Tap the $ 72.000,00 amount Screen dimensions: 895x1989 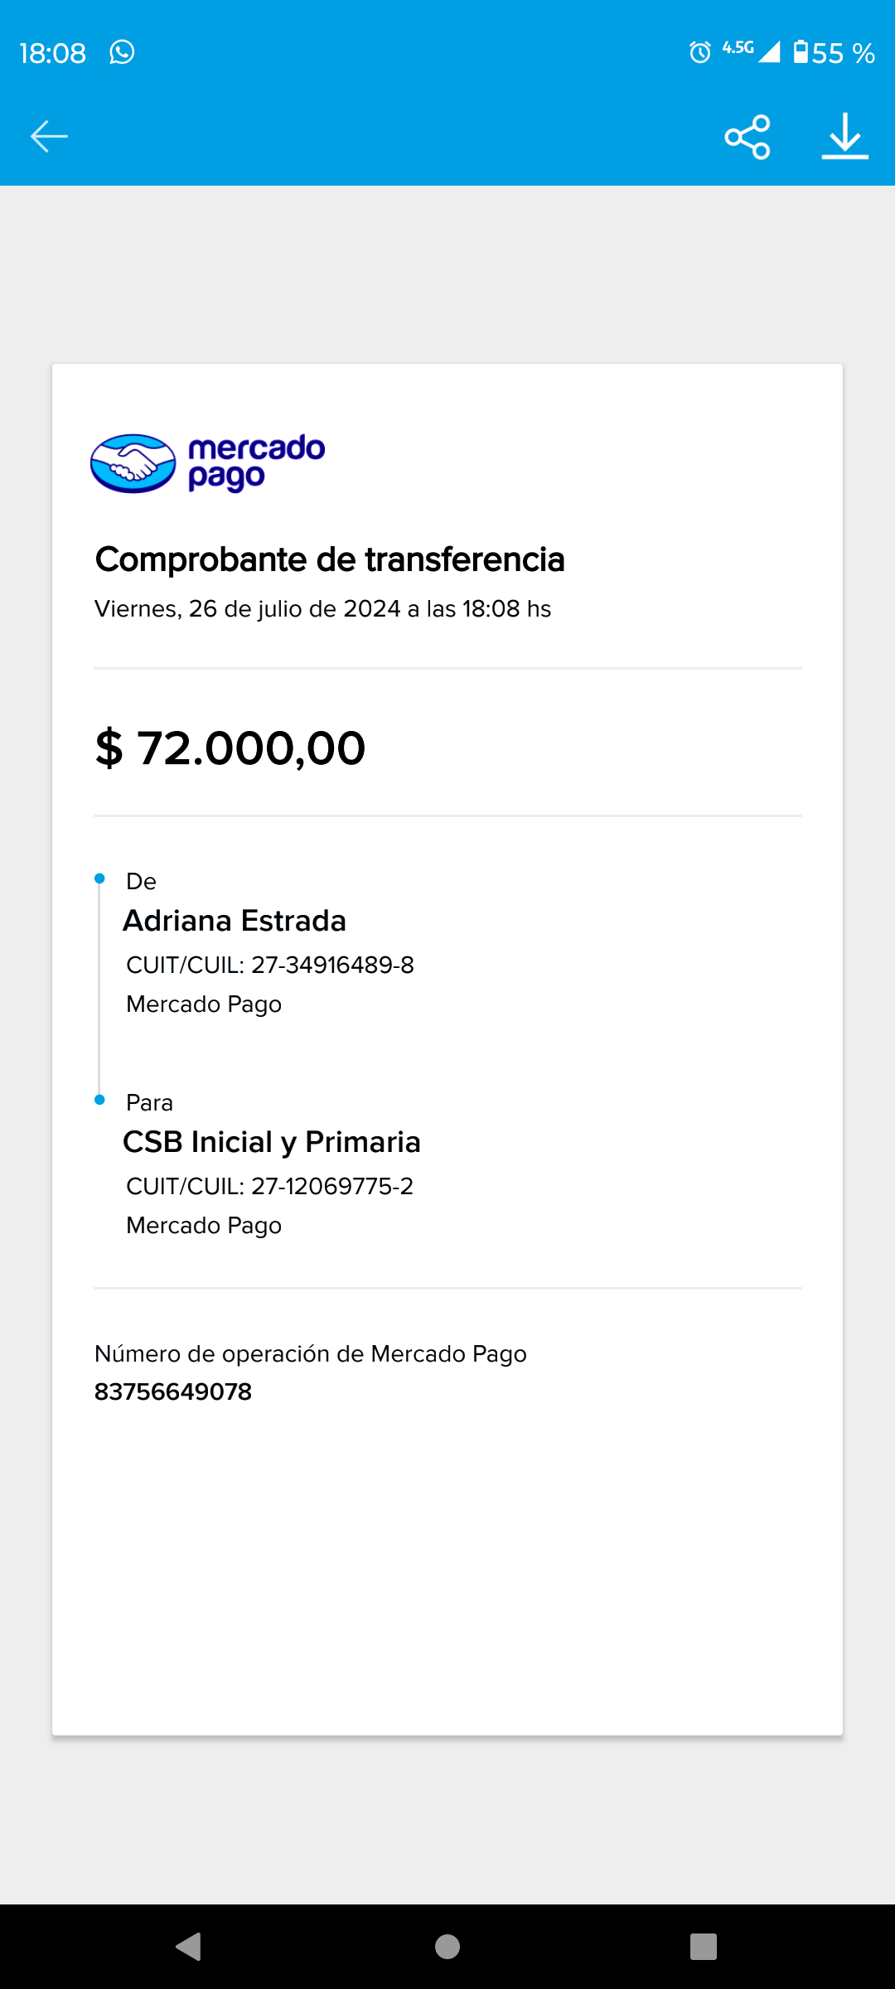coord(230,748)
